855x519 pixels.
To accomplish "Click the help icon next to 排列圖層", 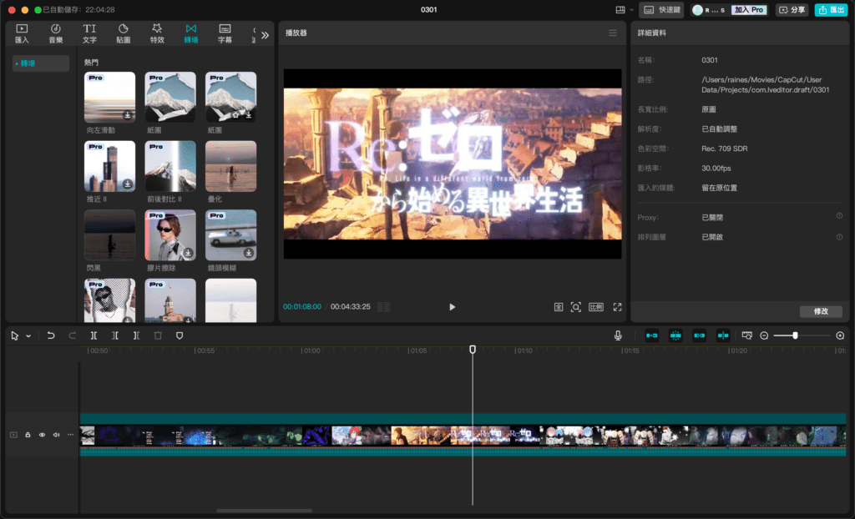I will (x=839, y=237).
